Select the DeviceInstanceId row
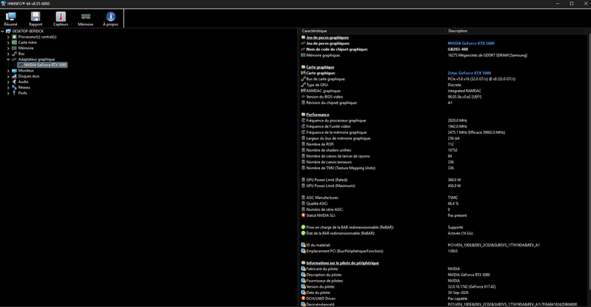 443,305
